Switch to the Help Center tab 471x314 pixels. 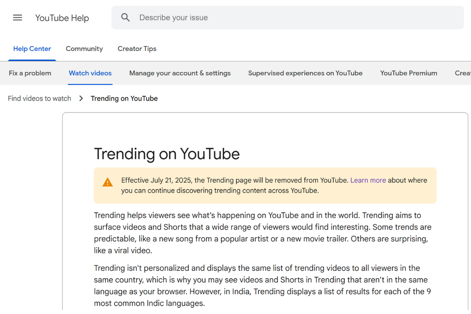[32, 49]
